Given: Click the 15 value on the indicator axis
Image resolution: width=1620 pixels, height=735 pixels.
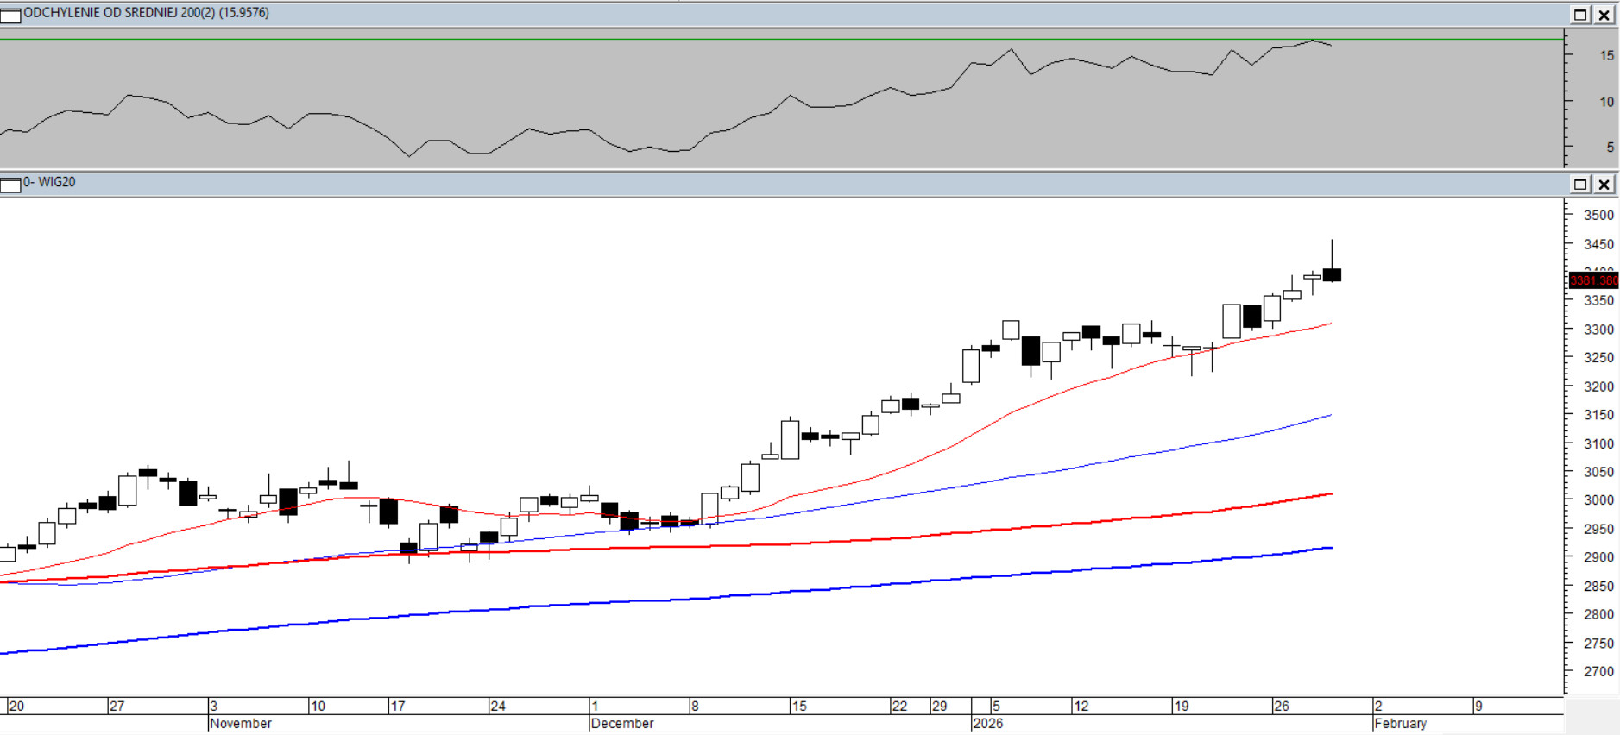Looking at the screenshot, I should (x=1606, y=55).
